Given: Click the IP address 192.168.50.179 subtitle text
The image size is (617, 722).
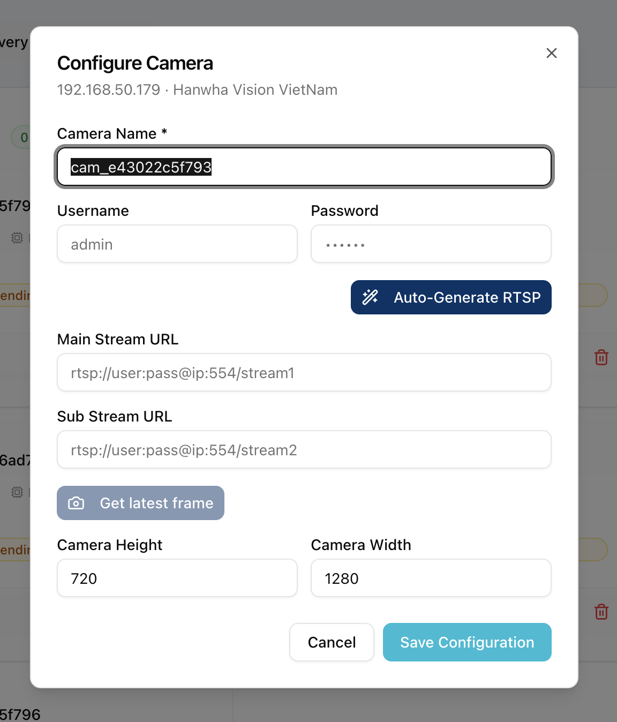Looking at the screenshot, I should click(x=108, y=89).
